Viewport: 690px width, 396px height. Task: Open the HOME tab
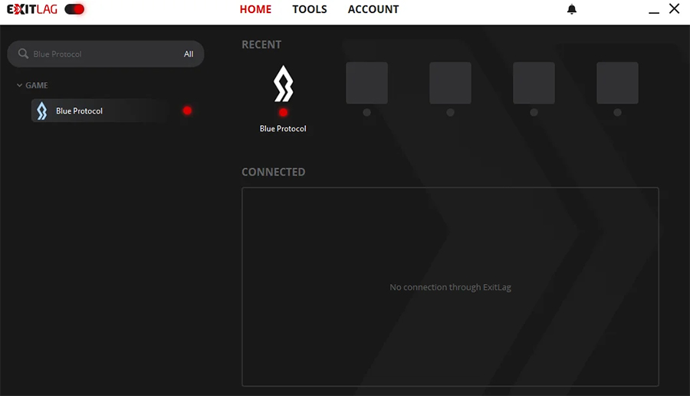255,9
